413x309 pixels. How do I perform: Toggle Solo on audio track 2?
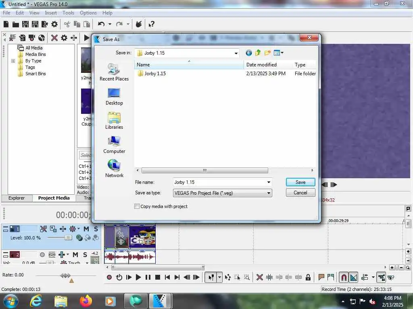click(x=85, y=254)
